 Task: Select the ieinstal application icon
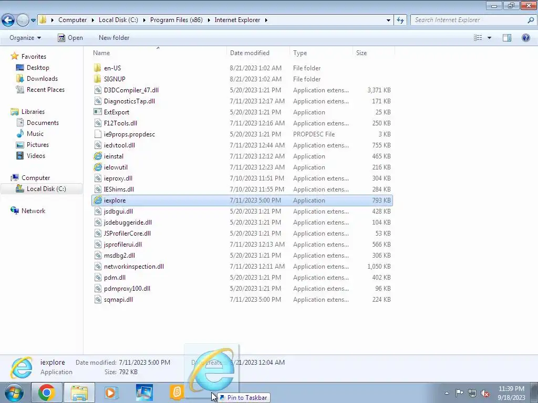(x=98, y=156)
